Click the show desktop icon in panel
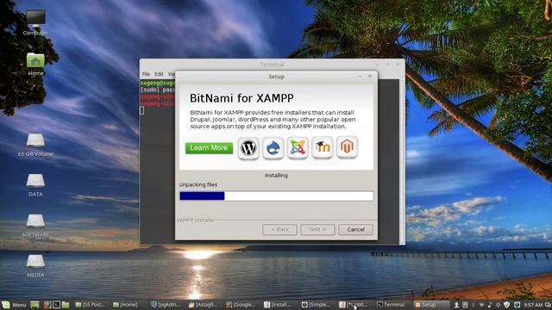Image resolution: width=552 pixels, height=310 pixels. click(34, 305)
